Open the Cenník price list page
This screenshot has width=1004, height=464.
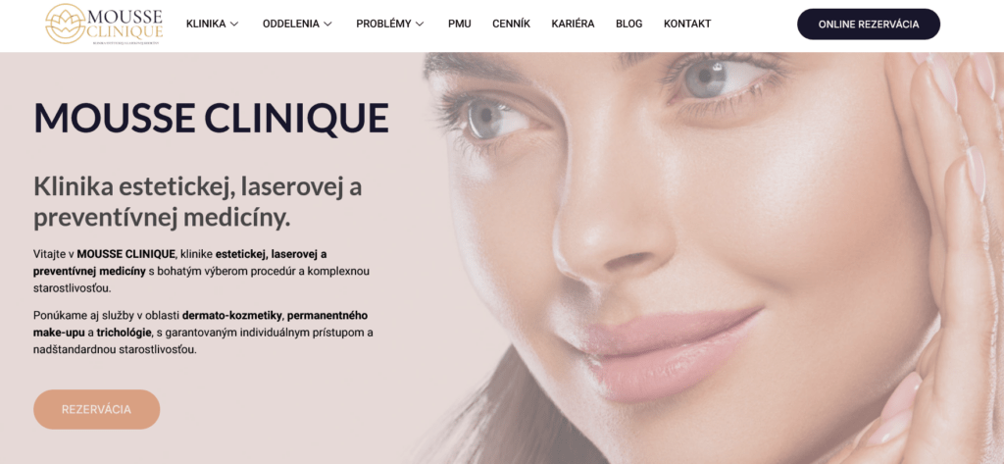coord(511,24)
